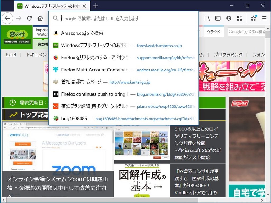
Task: Click the magnifying glass in the search bar
Action: [x=56, y=19]
